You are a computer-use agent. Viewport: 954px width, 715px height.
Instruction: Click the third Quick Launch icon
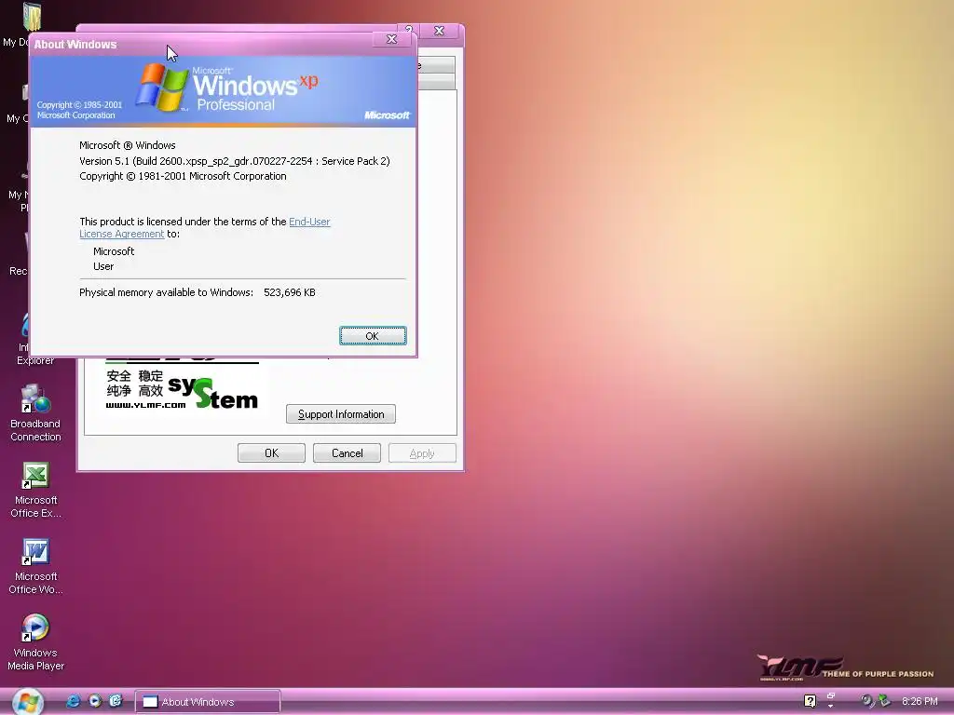coord(116,701)
